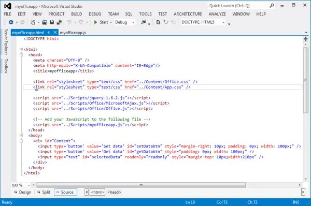The width and height of the screenshot is (311, 206).
Task: Open the Undo history dropdown arrow
Action: click(75, 22)
